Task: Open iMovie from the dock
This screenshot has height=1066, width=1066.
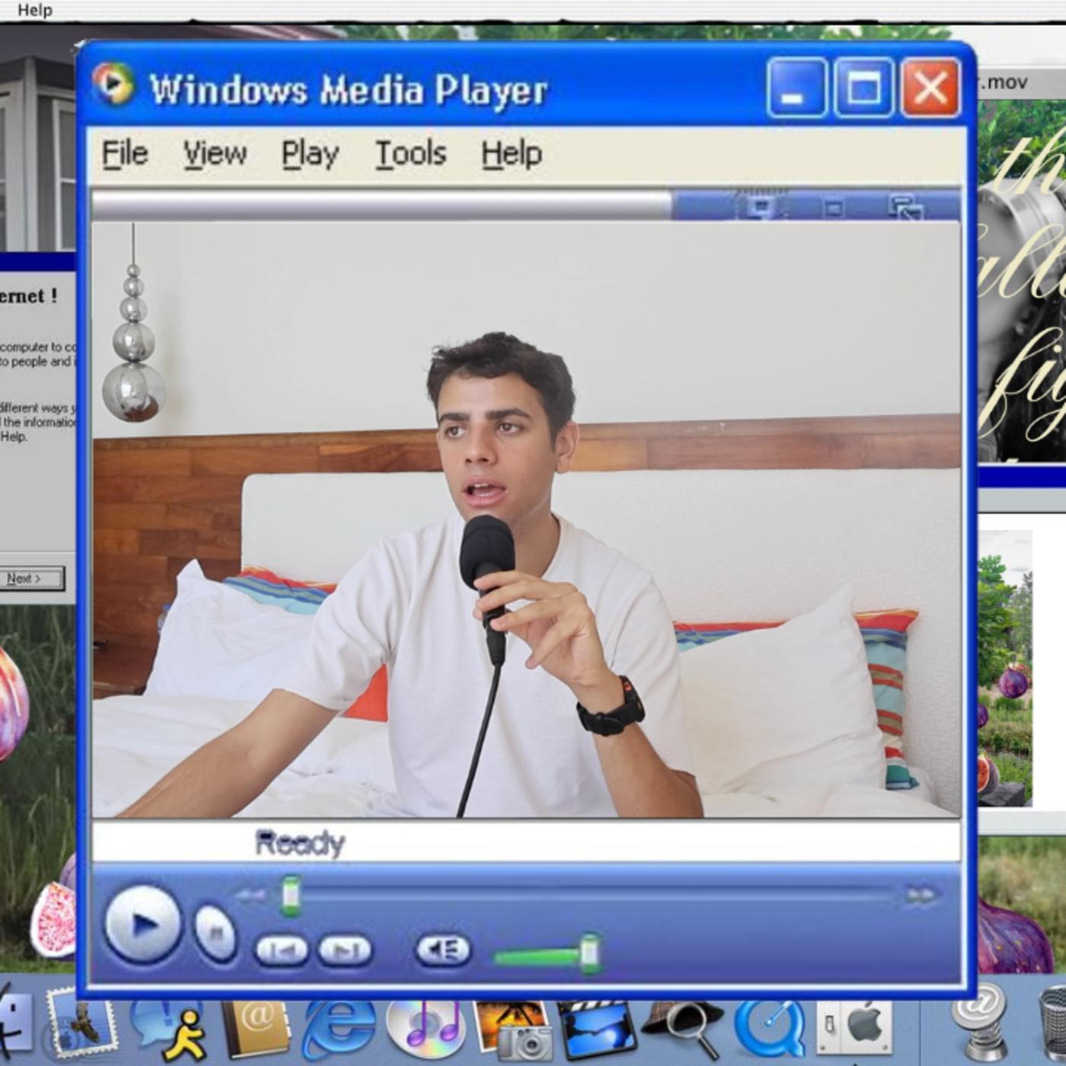Action: 598,1029
